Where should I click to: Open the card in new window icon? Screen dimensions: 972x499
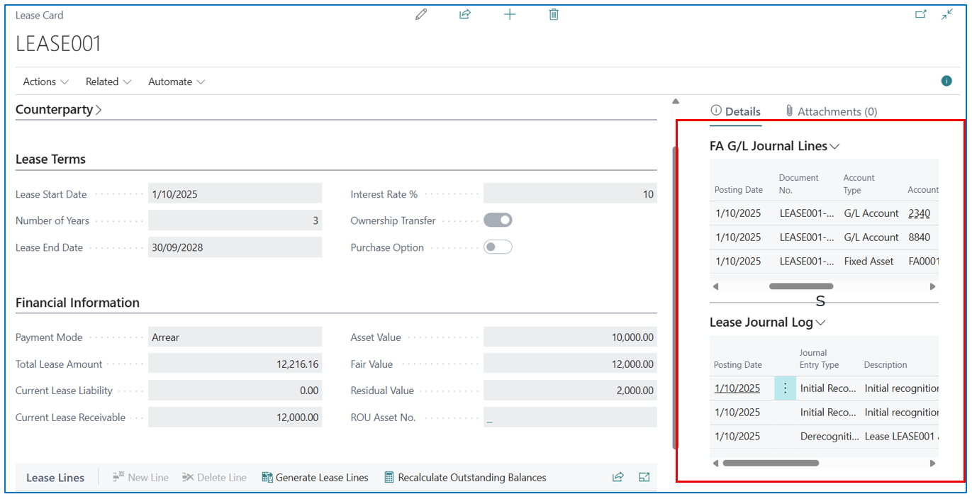(920, 14)
